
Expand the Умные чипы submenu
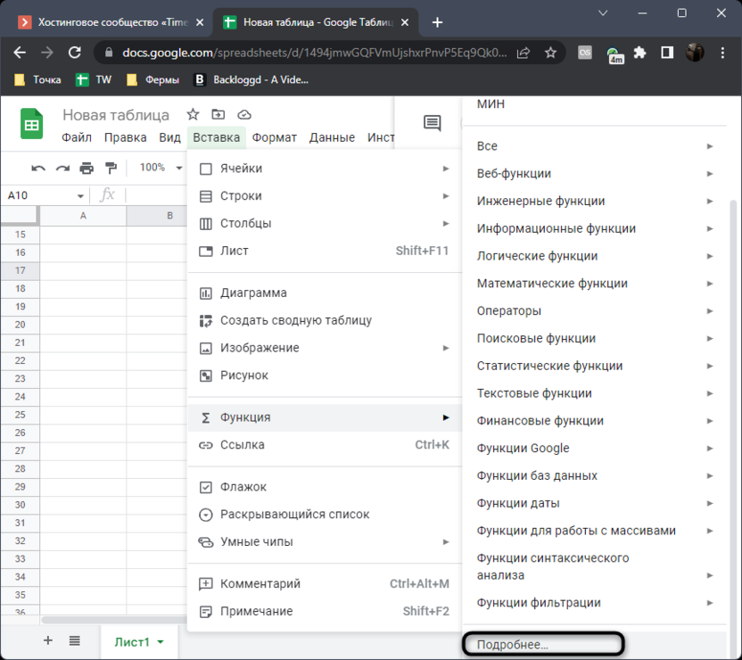[257, 542]
